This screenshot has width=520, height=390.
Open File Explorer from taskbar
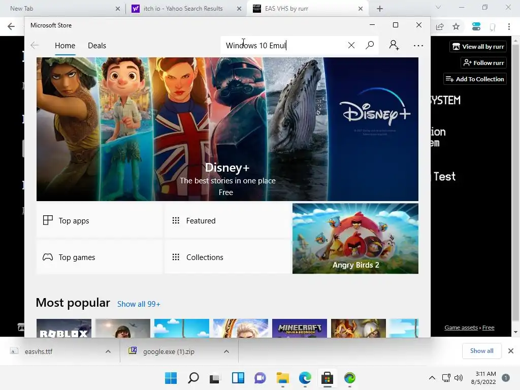282,378
